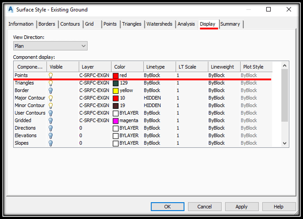The width and height of the screenshot is (303, 219).
Task: Click the LT Scale value for Gridded
Action: point(178,121)
